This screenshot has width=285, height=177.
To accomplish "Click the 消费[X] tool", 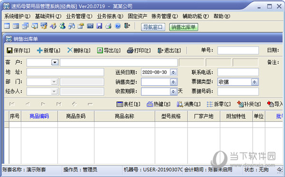I will tap(189, 104).
